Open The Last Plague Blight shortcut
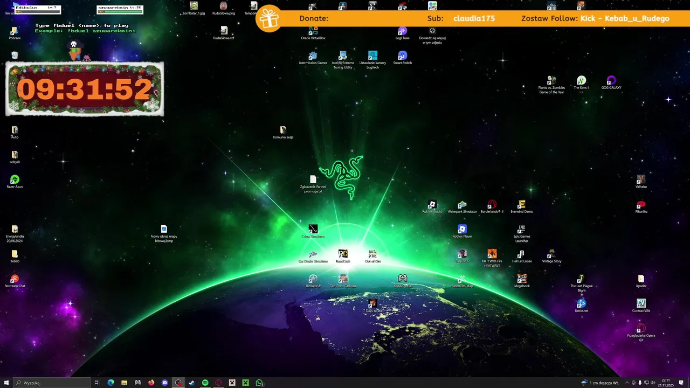The width and height of the screenshot is (690, 388). pos(581,283)
